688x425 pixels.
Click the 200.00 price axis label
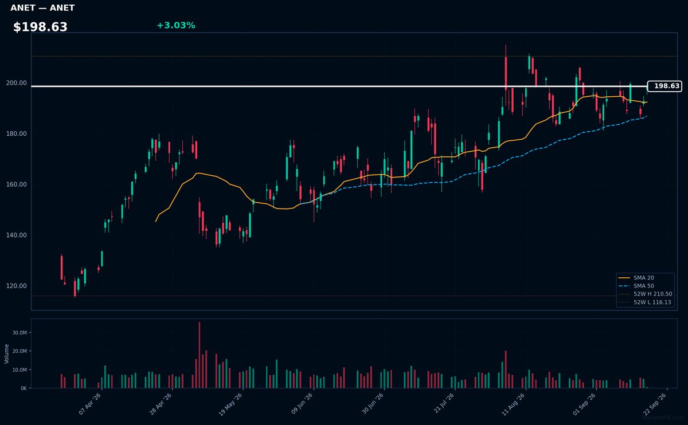click(x=17, y=83)
